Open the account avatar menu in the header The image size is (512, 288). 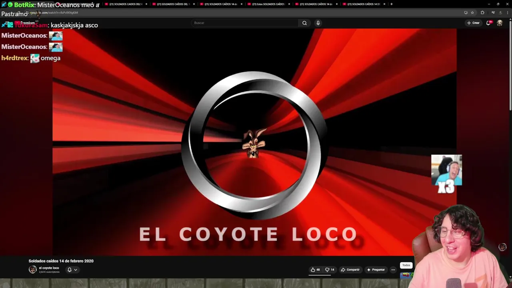click(500, 23)
